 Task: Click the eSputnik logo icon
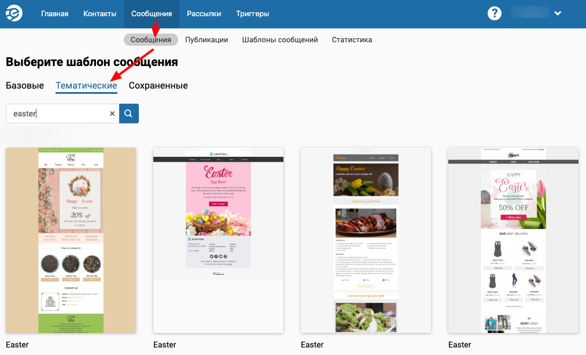(x=14, y=13)
